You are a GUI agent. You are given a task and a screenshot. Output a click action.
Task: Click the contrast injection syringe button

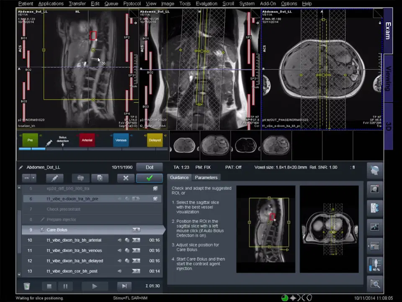(x=54, y=178)
